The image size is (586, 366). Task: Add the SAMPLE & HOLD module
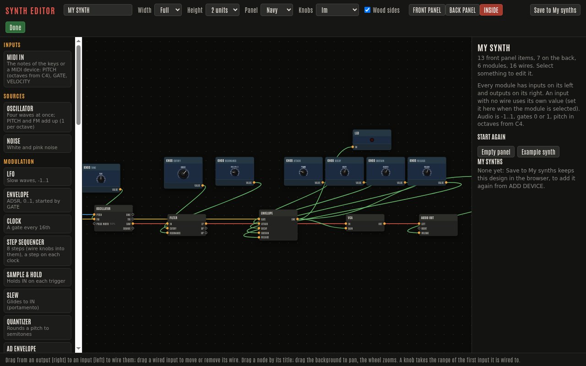(x=38, y=277)
